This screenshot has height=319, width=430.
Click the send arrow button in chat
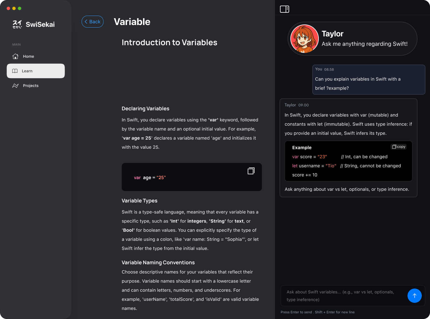tap(415, 296)
